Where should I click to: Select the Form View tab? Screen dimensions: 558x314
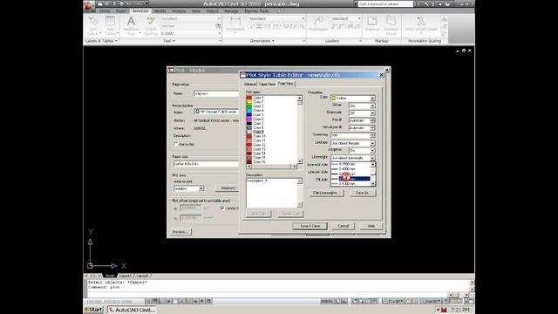click(285, 84)
